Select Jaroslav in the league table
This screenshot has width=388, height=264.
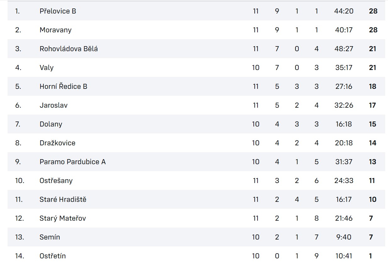pos(53,105)
